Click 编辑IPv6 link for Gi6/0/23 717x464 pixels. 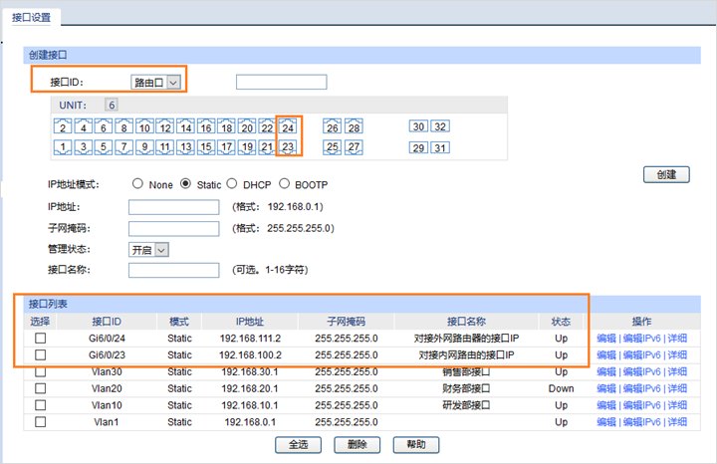643,355
